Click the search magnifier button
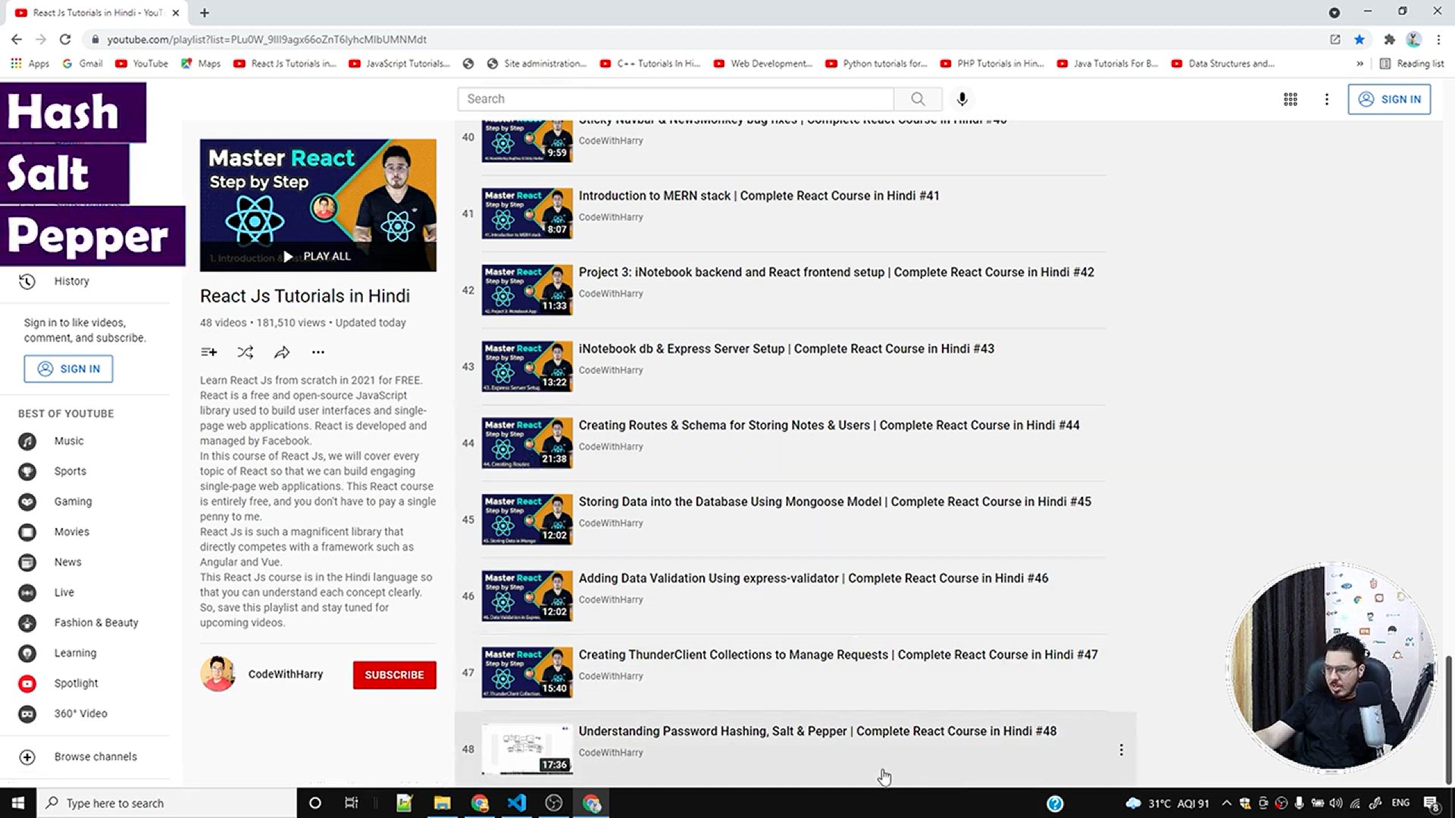 click(x=918, y=99)
